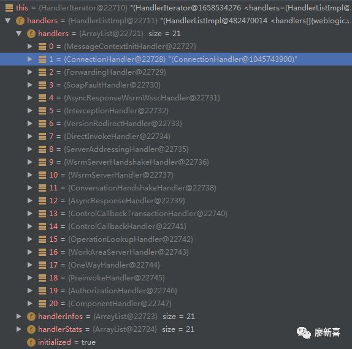
Task: Select handlerStats 'size = 21' text
Action: (178, 329)
